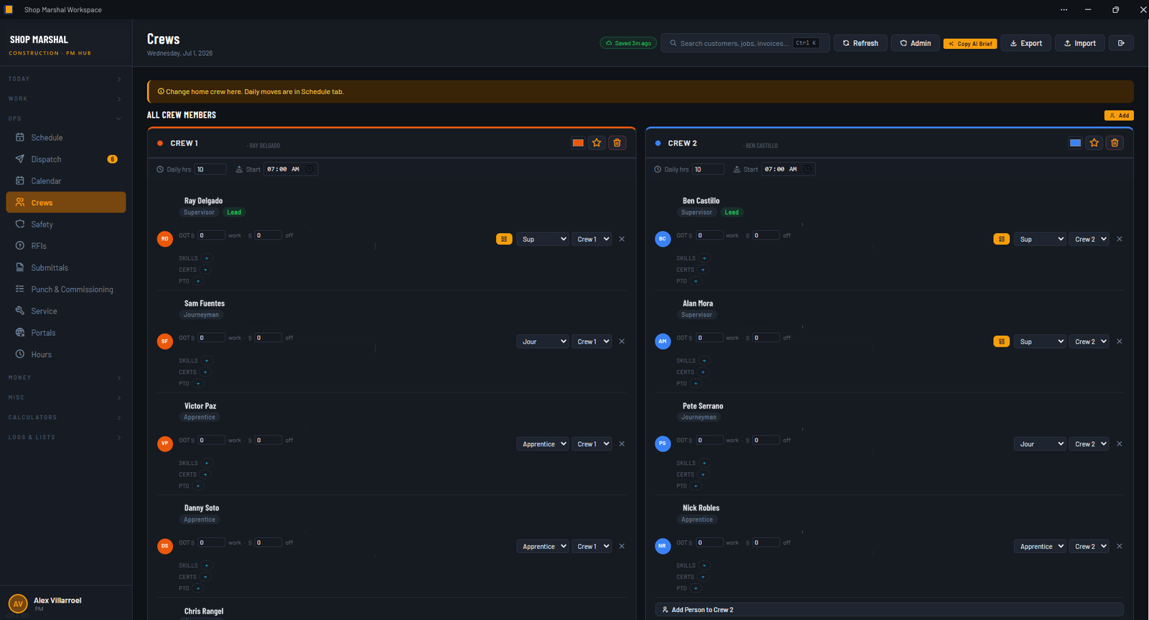Delete Crew 2 with trash icon
This screenshot has height=620, width=1149.
click(1115, 143)
